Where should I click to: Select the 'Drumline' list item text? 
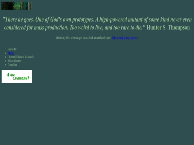point(12,65)
